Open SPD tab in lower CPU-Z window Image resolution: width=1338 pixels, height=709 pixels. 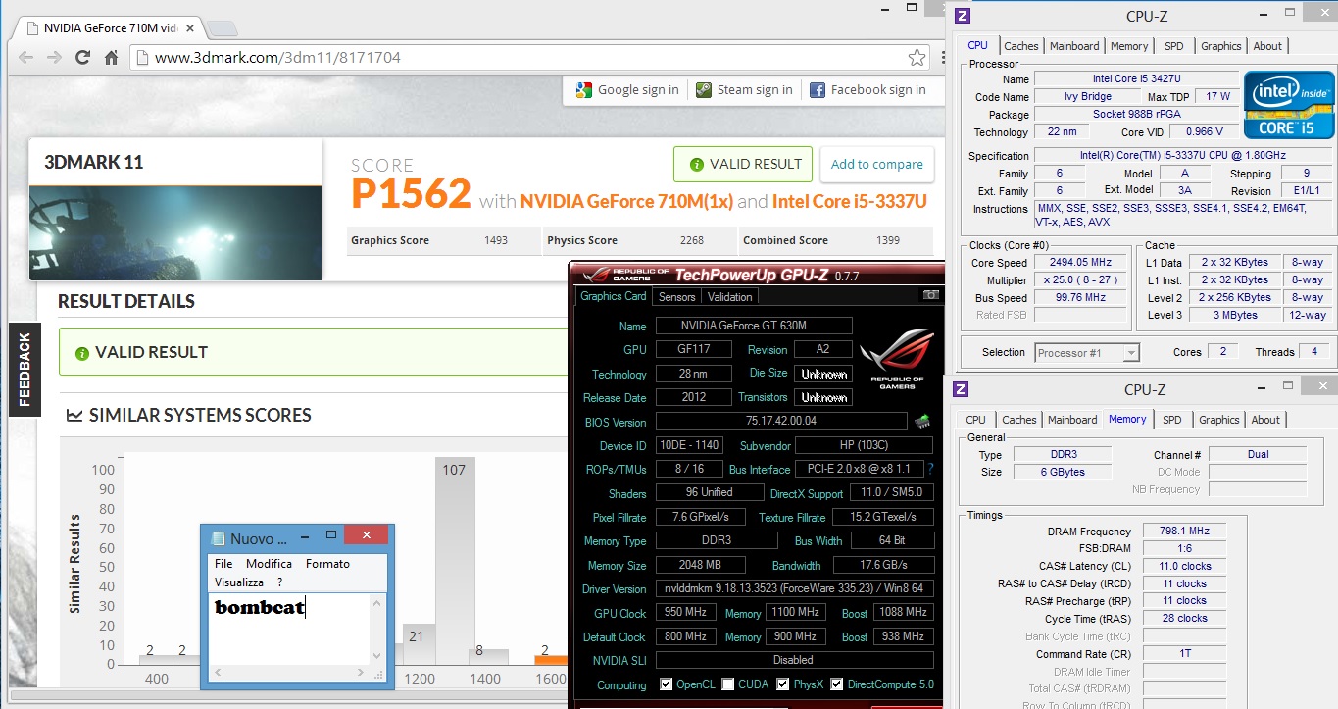(1171, 420)
